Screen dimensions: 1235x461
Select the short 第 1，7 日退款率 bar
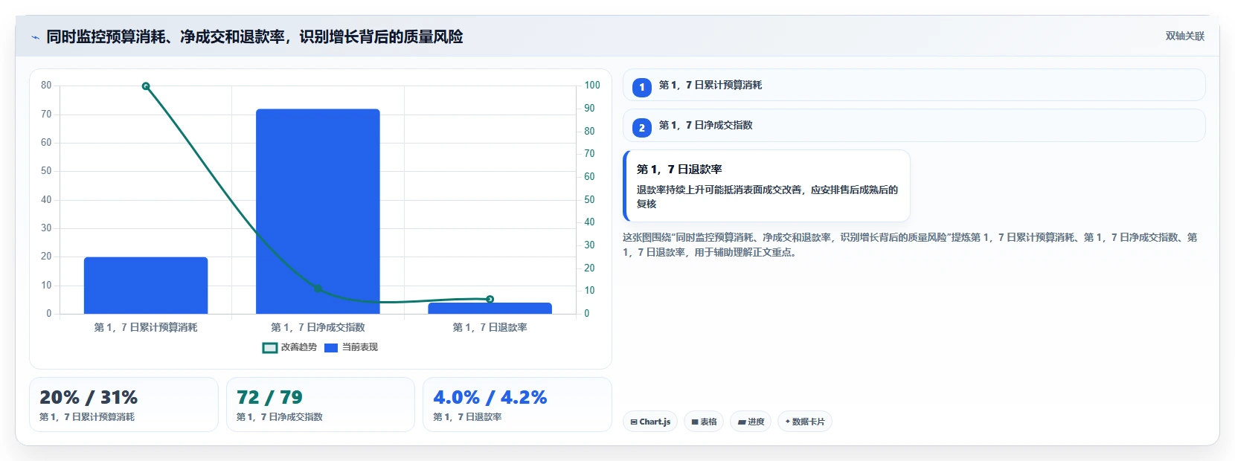(490, 309)
